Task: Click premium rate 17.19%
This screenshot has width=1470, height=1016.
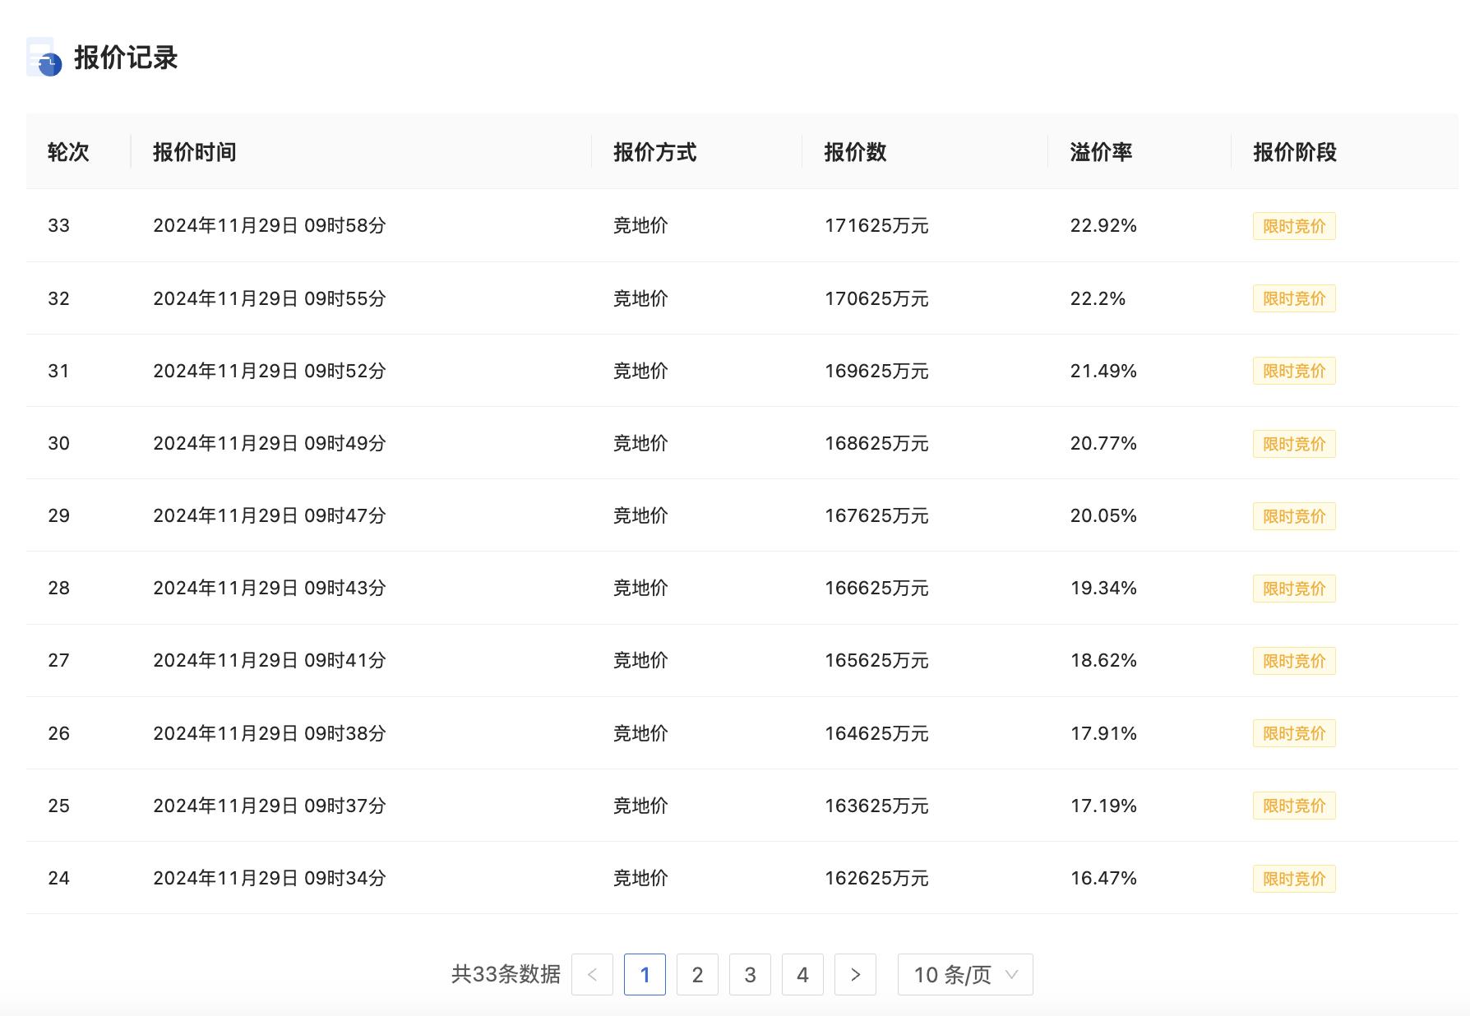Action: click(x=1103, y=806)
